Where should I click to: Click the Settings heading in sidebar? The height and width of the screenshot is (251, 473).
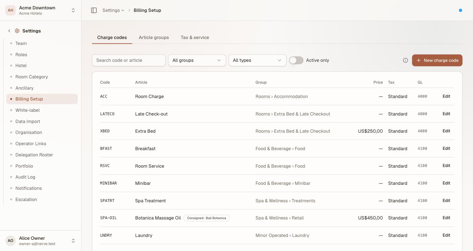[32, 31]
